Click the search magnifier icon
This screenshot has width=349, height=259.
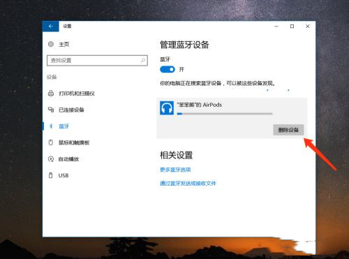tap(143, 61)
